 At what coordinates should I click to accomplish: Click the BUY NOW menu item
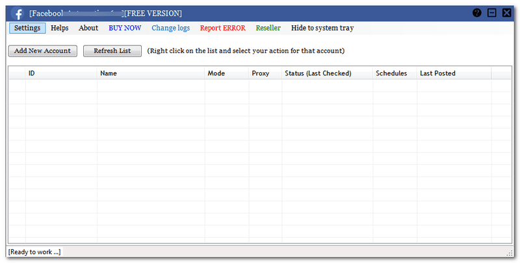(125, 28)
